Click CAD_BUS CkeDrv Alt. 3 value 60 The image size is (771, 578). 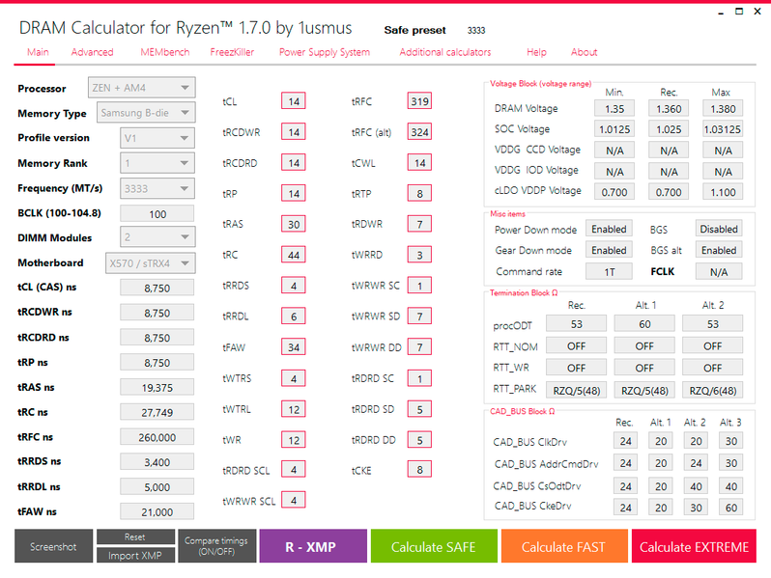(731, 508)
